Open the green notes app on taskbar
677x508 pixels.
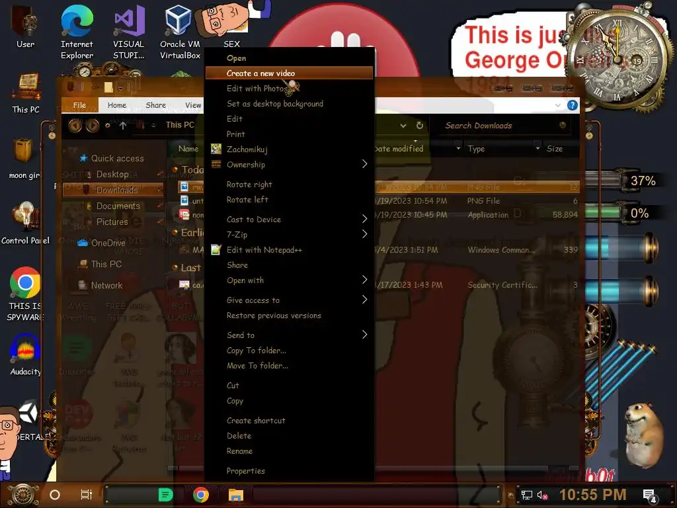click(x=165, y=495)
